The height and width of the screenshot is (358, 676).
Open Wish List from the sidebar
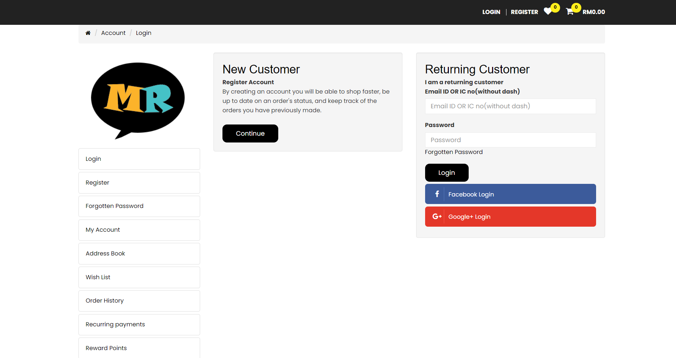(139, 277)
